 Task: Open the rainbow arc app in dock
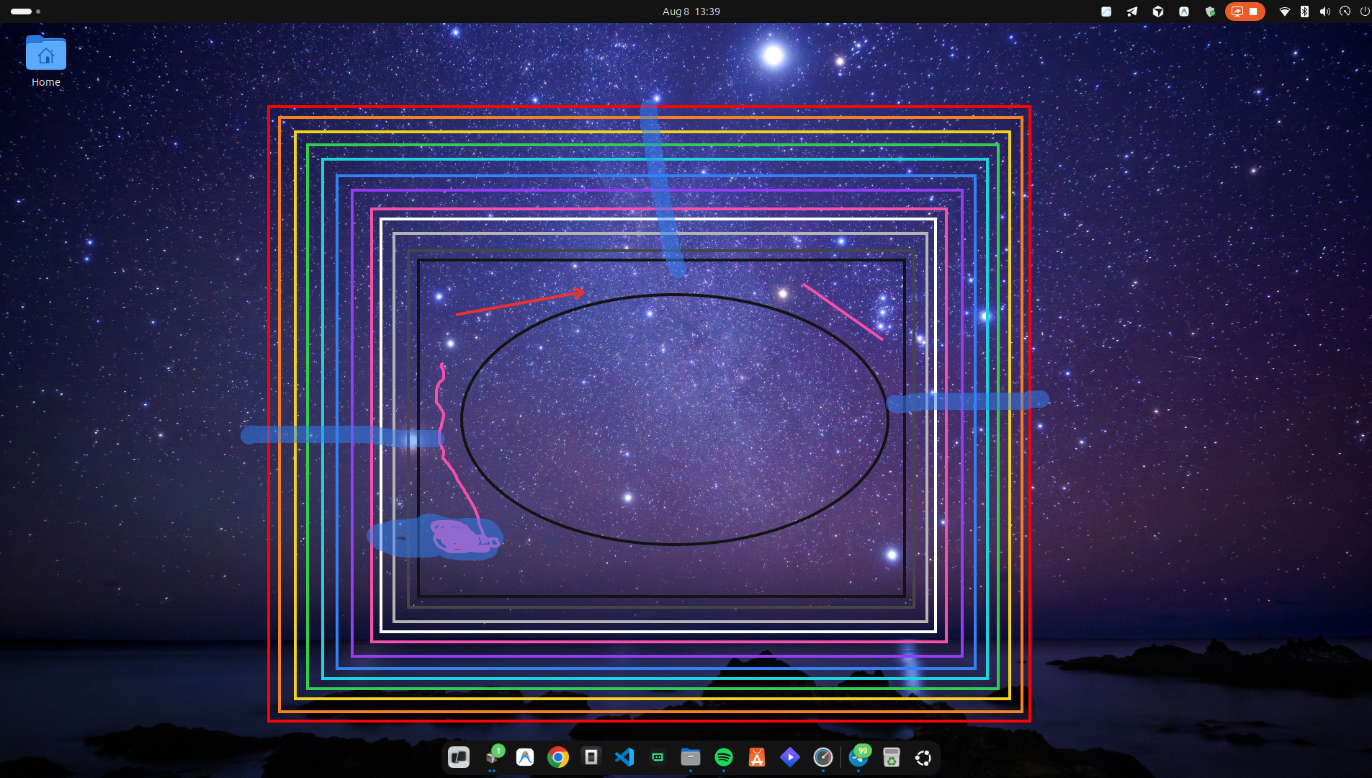(525, 757)
